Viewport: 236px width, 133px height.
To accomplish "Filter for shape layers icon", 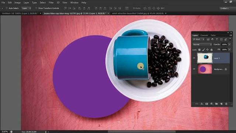I will 221,40.
